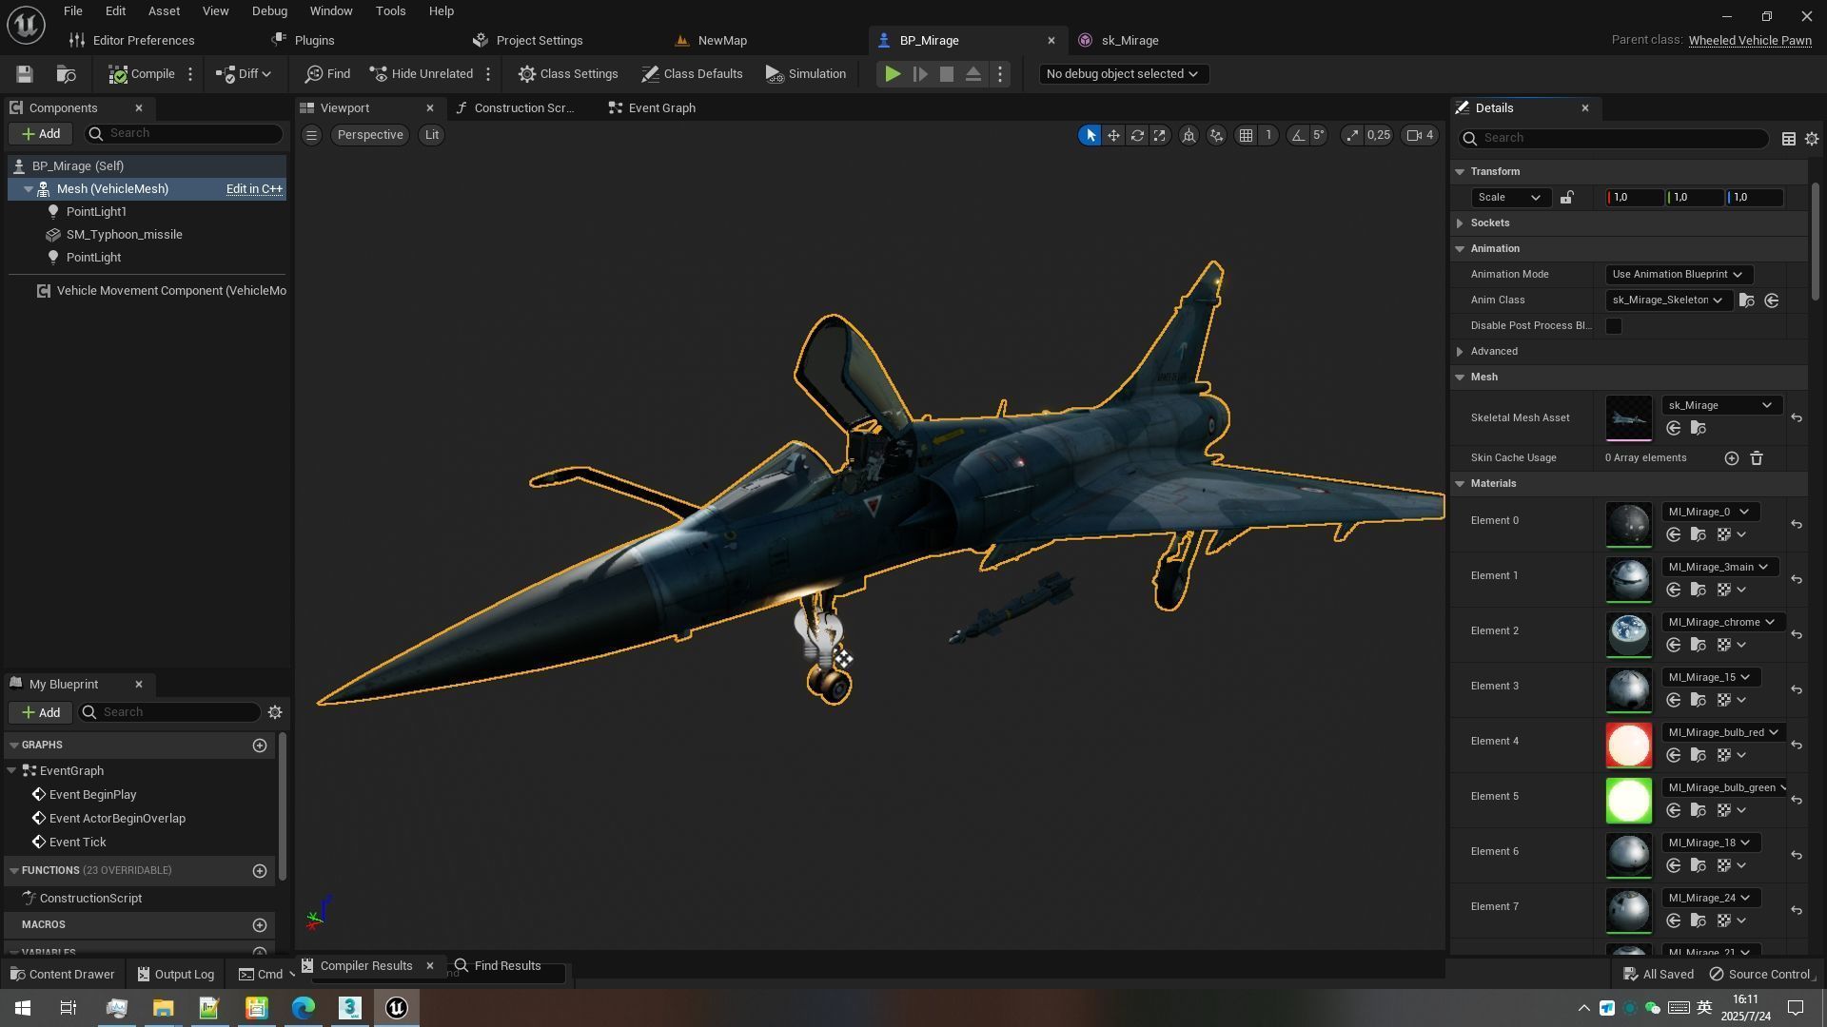This screenshot has height=1027, width=1827.
Task: Toggle rotation snapping angle icon
Action: (1298, 135)
